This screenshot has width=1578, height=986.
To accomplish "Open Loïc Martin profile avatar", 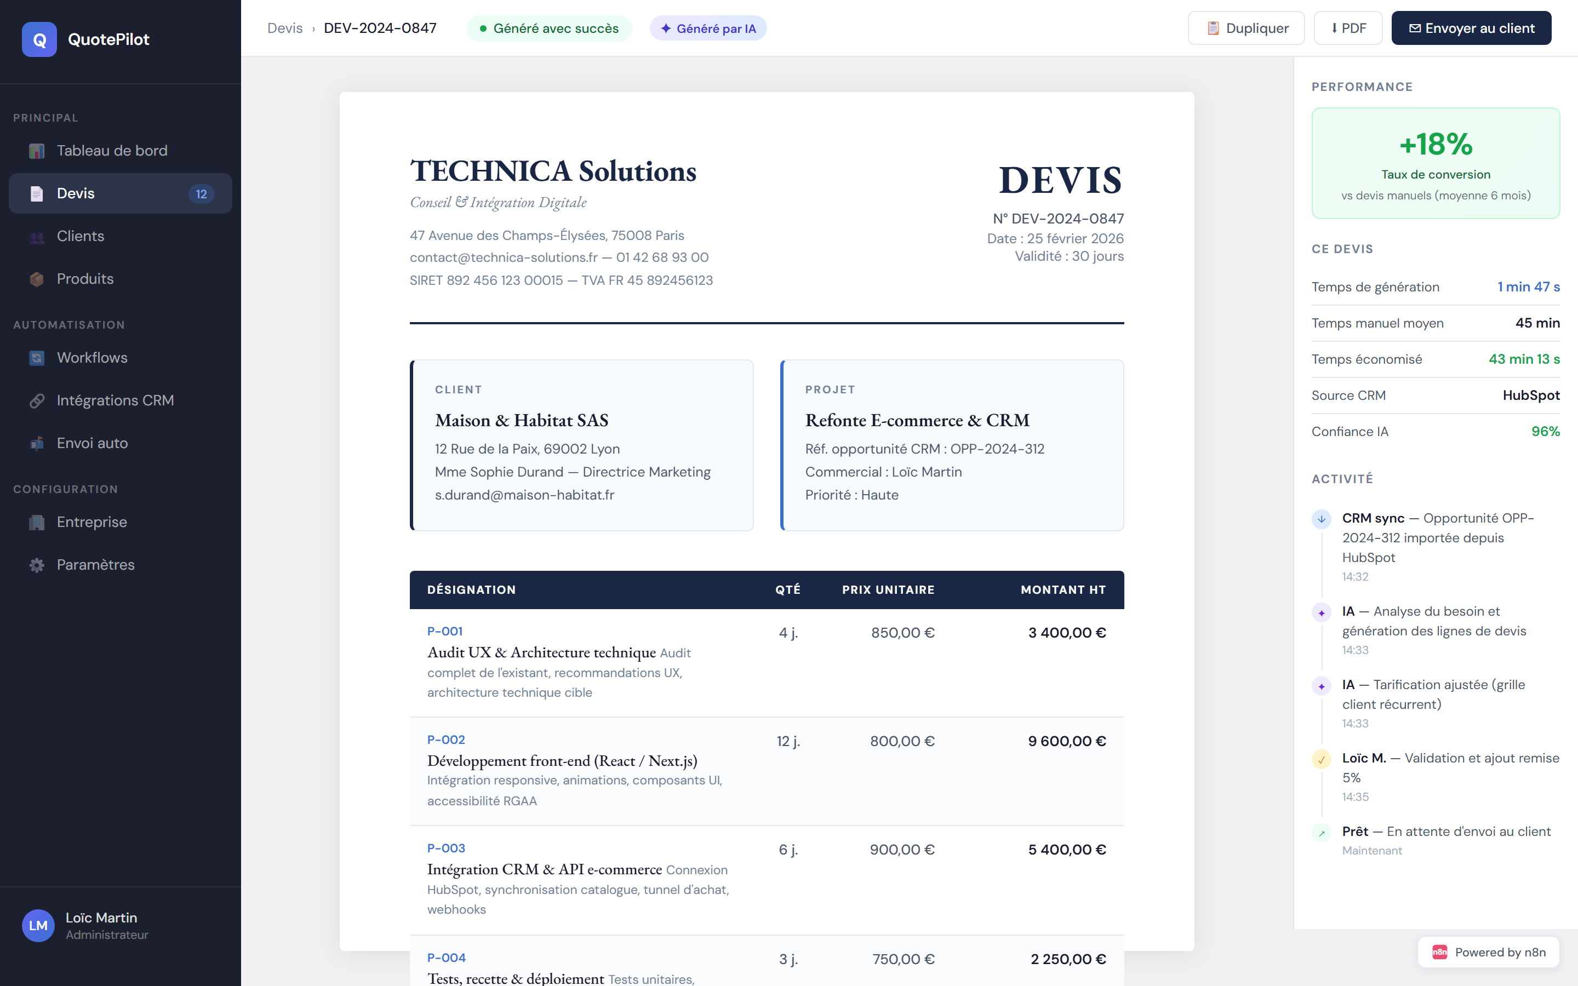I will coord(38,925).
